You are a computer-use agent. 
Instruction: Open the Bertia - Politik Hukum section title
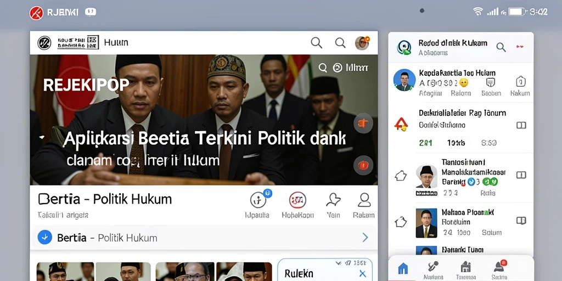pyautogui.click(x=105, y=199)
